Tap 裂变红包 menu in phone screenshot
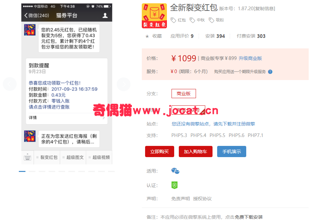312x221 pixels. [47, 157]
